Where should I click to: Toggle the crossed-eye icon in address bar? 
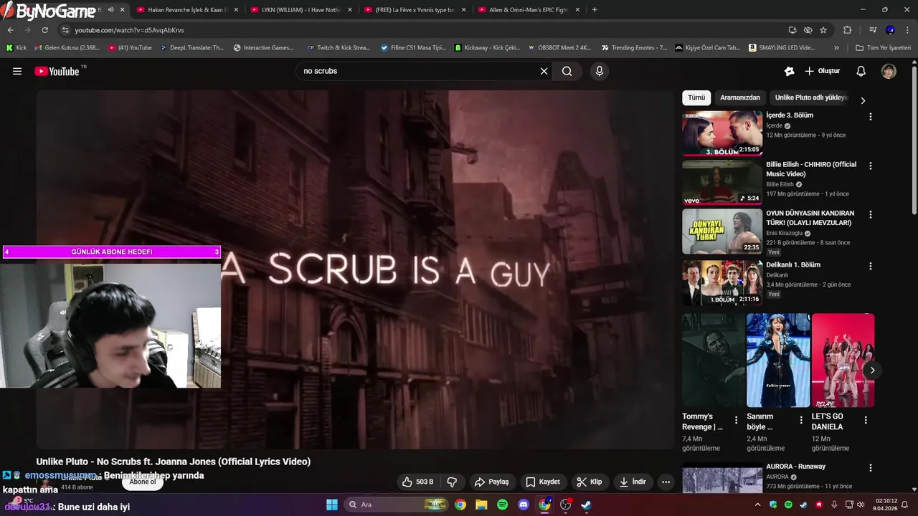(x=808, y=30)
